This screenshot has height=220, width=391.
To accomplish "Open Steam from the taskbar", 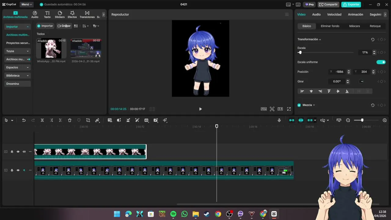I will click(x=207, y=214).
